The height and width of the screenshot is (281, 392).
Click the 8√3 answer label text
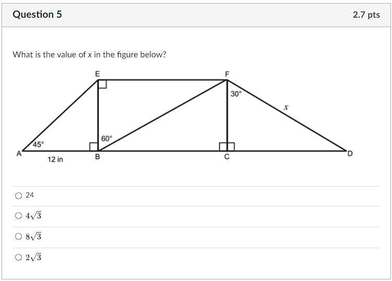pyautogui.click(x=33, y=236)
